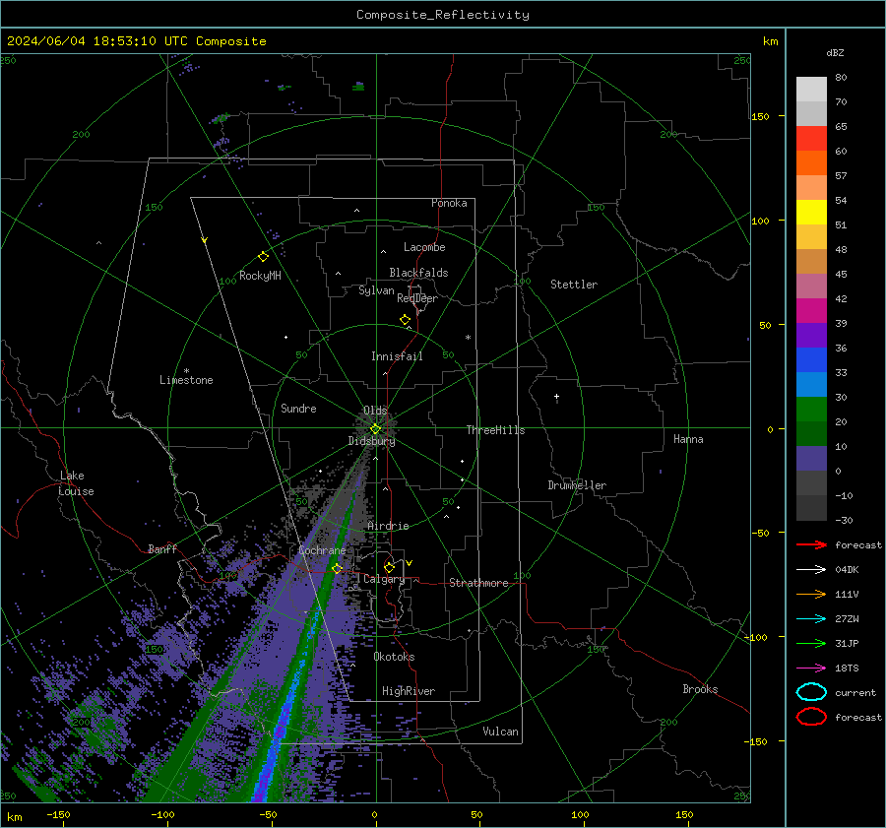This screenshot has width=886, height=828.
Task: Click the yellow radar-site diamond at Olds
Action: [x=375, y=429]
